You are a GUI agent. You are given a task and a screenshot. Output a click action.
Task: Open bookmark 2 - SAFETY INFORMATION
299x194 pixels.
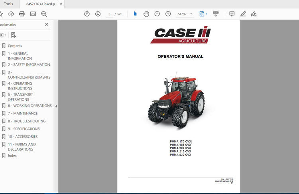(x=29, y=65)
